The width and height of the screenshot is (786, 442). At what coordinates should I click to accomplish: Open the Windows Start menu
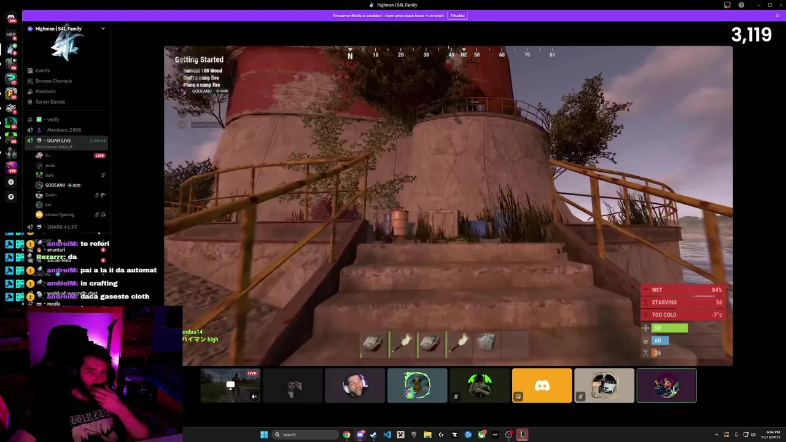pos(264,435)
